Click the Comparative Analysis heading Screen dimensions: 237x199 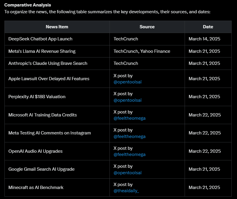pyautogui.click(x=28, y=5)
